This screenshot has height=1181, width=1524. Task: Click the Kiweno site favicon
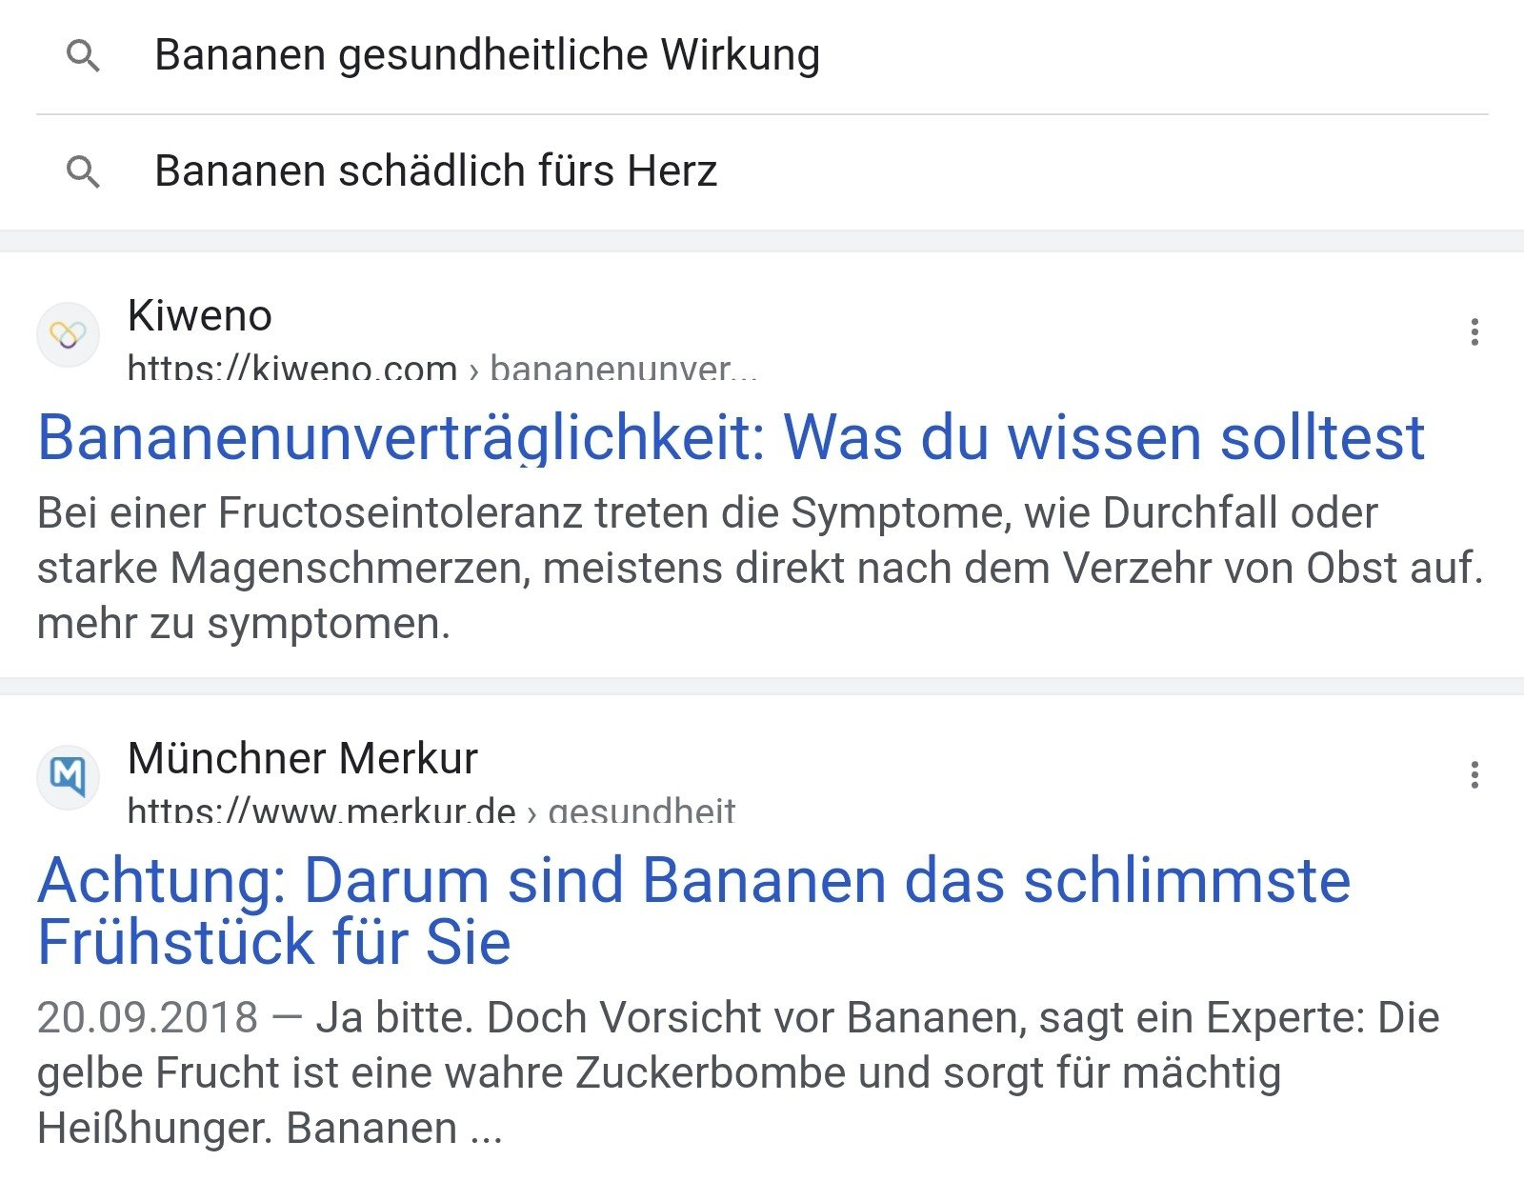(x=68, y=334)
